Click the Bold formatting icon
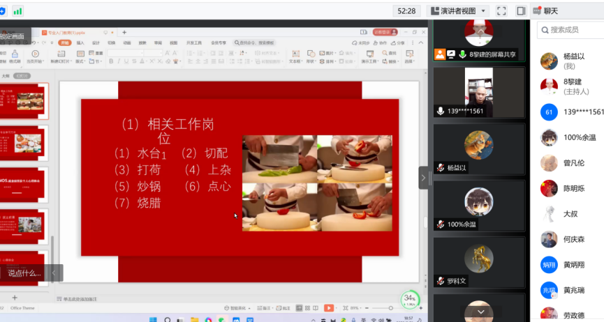The width and height of the screenshot is (604, 322). pos(111,62)
